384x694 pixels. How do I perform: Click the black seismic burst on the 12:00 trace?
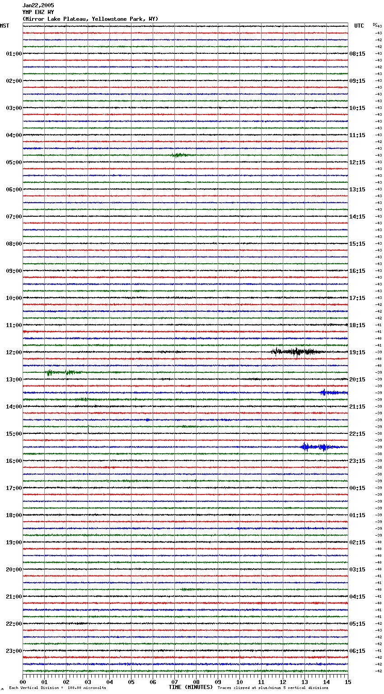(x=297, y=352)
